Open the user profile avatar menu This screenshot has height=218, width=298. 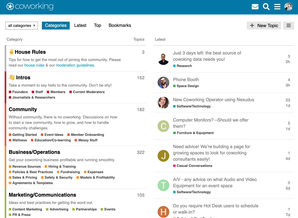(288, 7)
